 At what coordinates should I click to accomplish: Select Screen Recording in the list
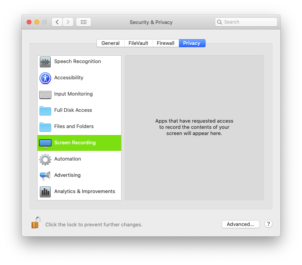pos(79,143)
